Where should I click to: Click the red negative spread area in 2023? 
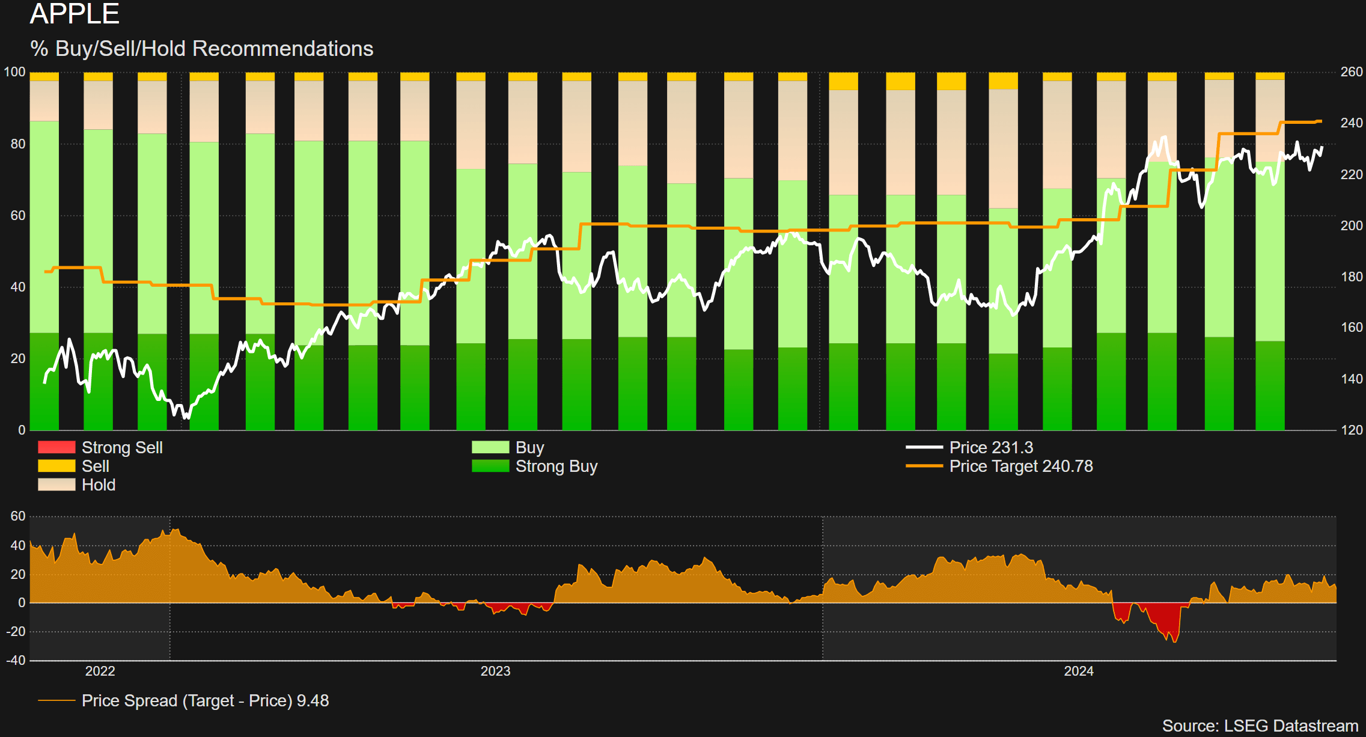point(518,608)
